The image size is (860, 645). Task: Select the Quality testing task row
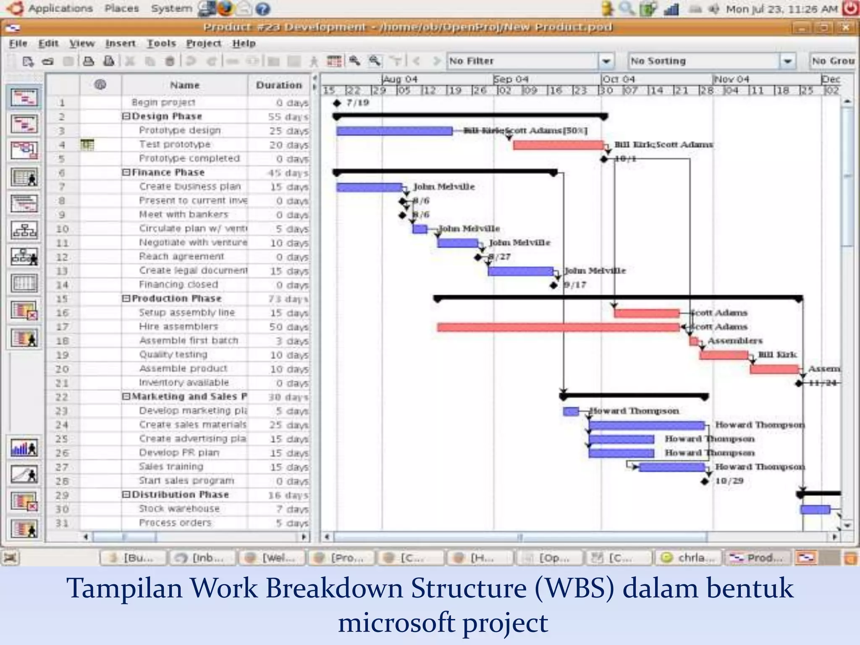click(x=178, y=355)
